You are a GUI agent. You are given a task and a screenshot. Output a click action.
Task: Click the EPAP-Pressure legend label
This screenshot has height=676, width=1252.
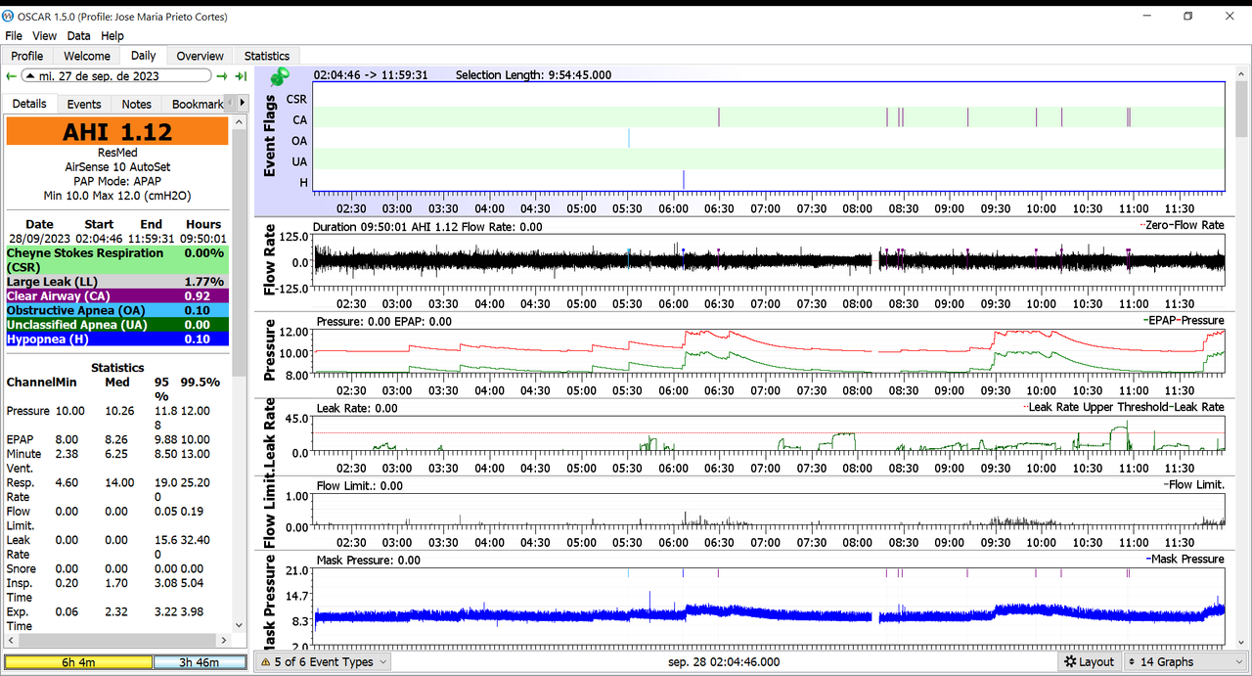pyautogui.click(x=1183, y=321)
